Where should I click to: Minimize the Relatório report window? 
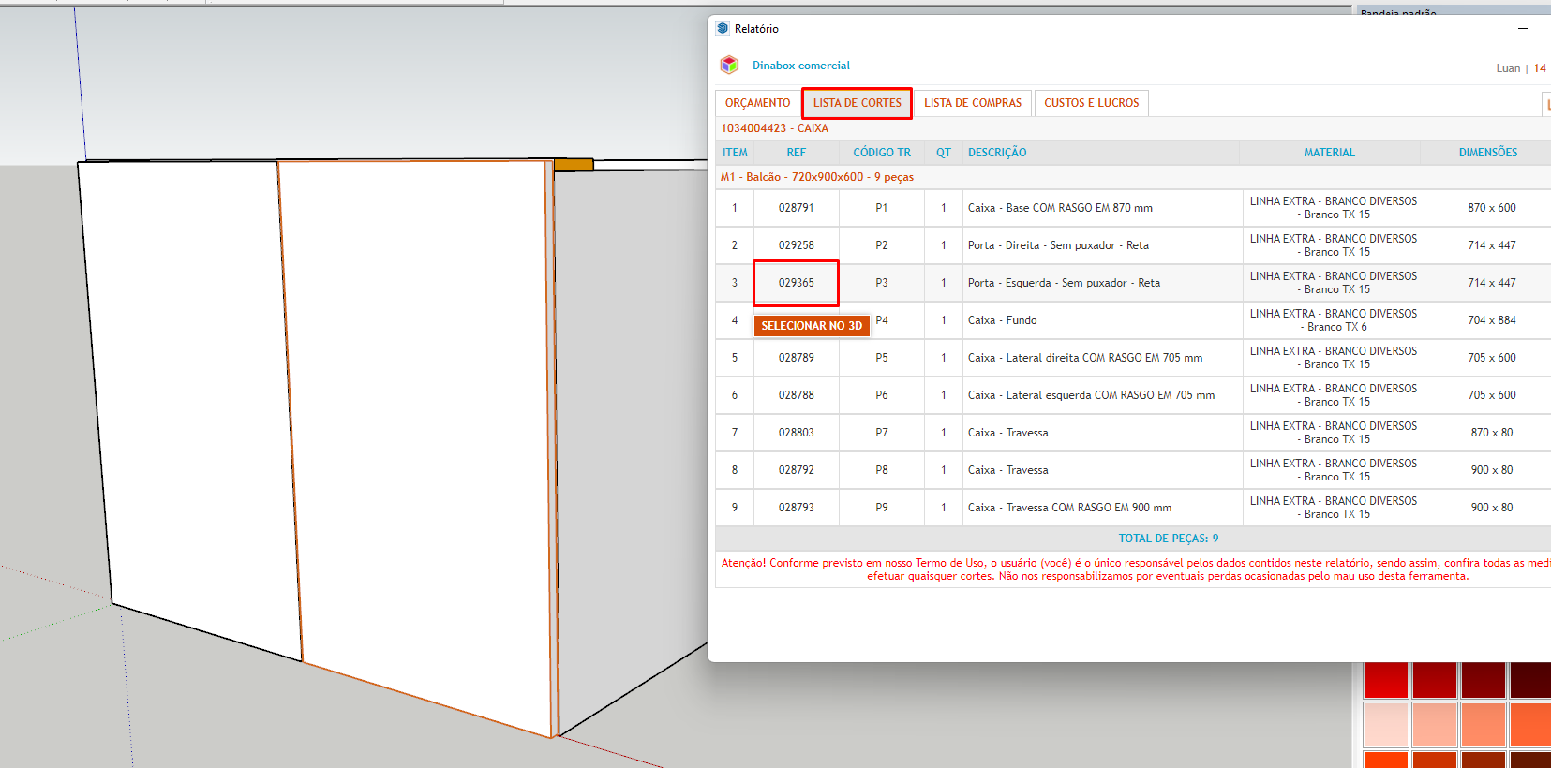[1523, 29]
